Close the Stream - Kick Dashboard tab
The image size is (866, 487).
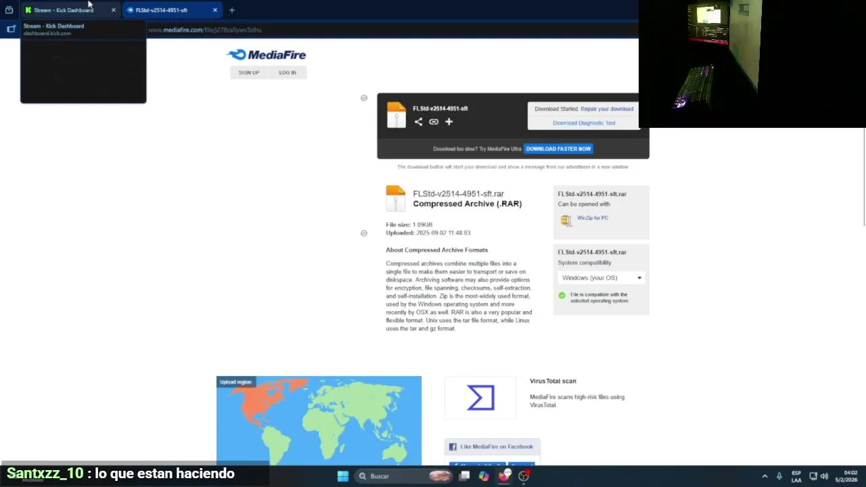click(113, 10)
